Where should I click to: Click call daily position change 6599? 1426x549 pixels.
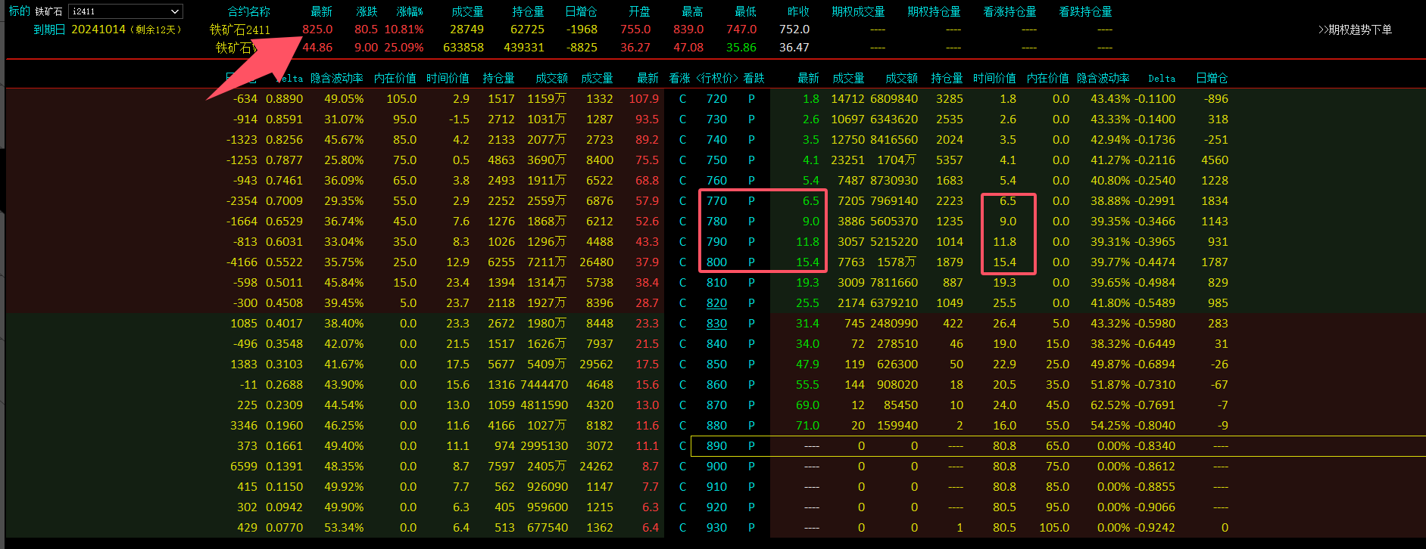244,467
